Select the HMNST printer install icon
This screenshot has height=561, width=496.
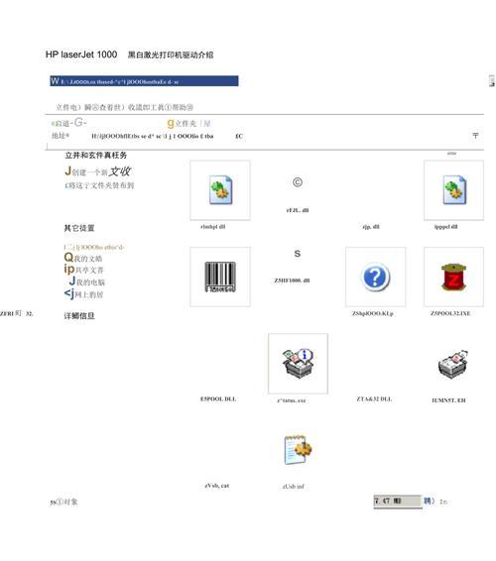453,364
